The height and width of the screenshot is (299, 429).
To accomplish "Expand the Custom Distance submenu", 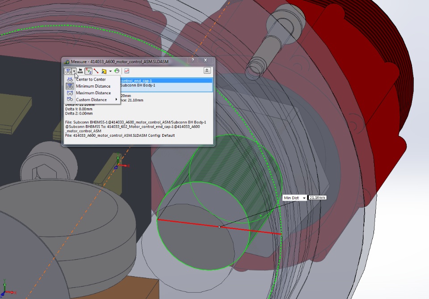I will click(x=92, y=100).
